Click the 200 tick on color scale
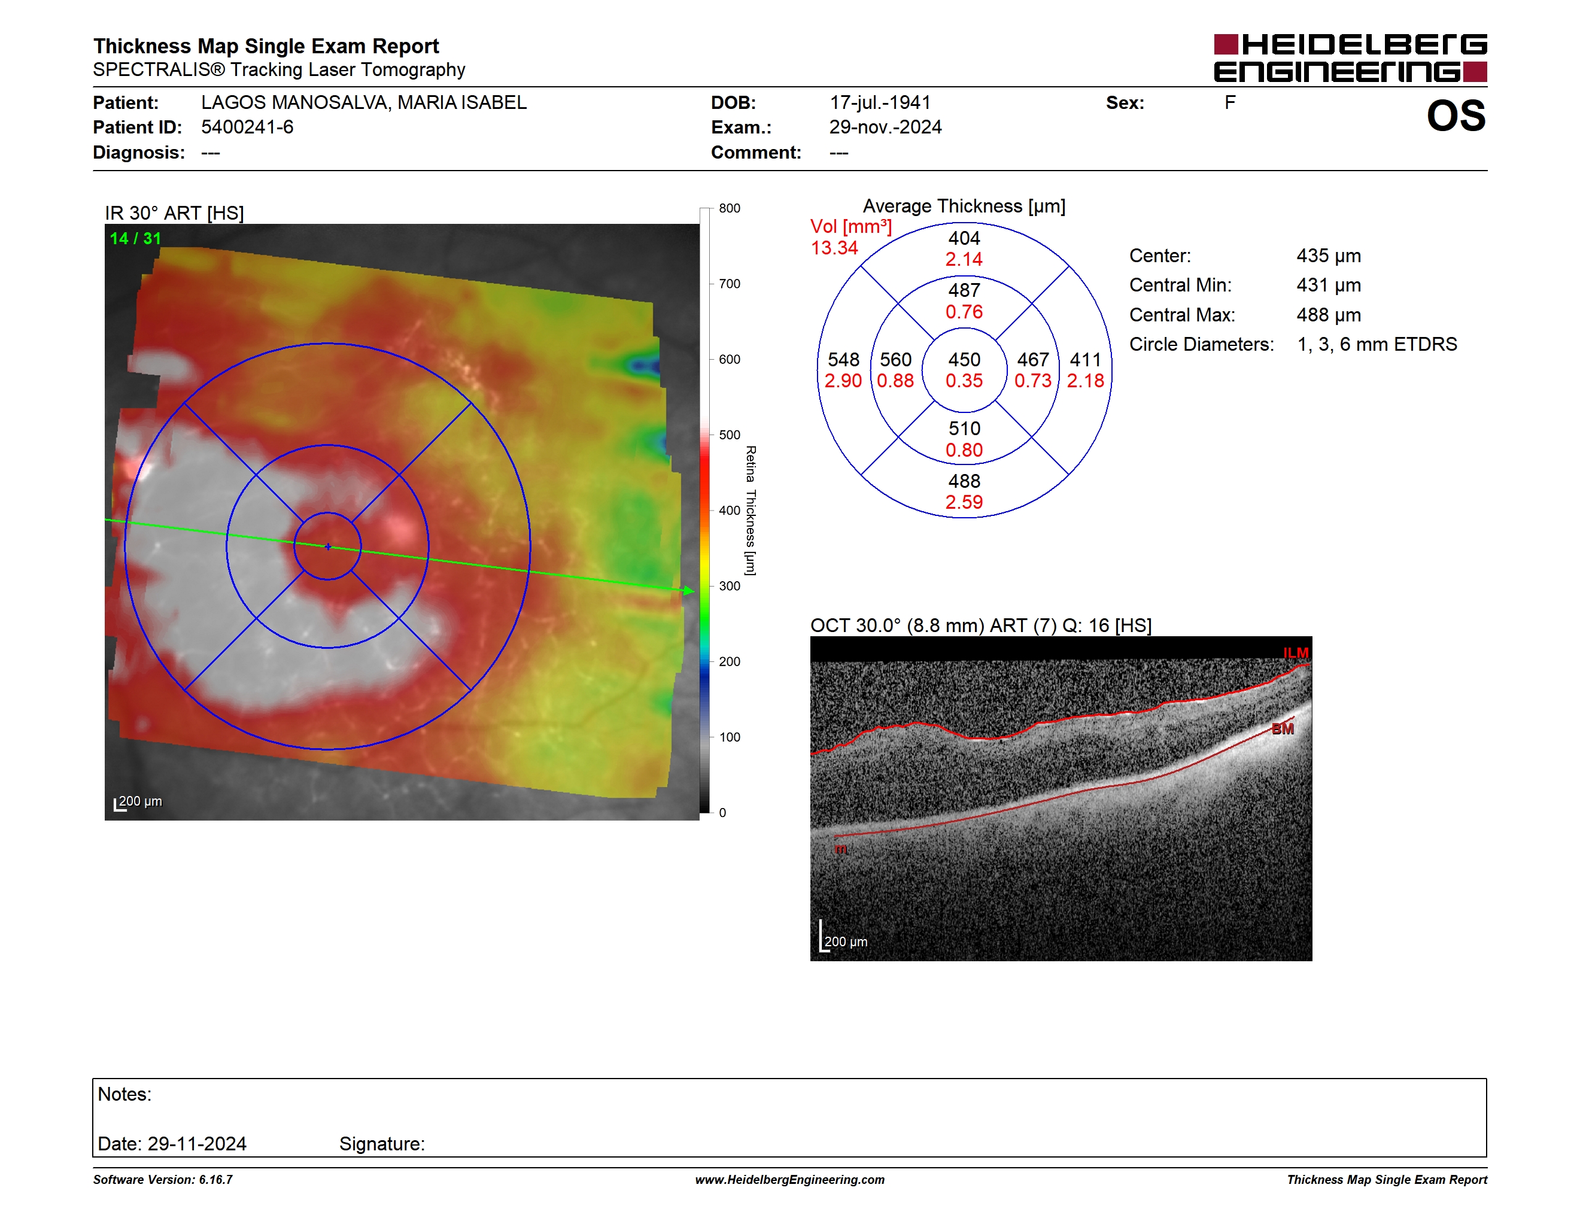 tap(729, 661)
